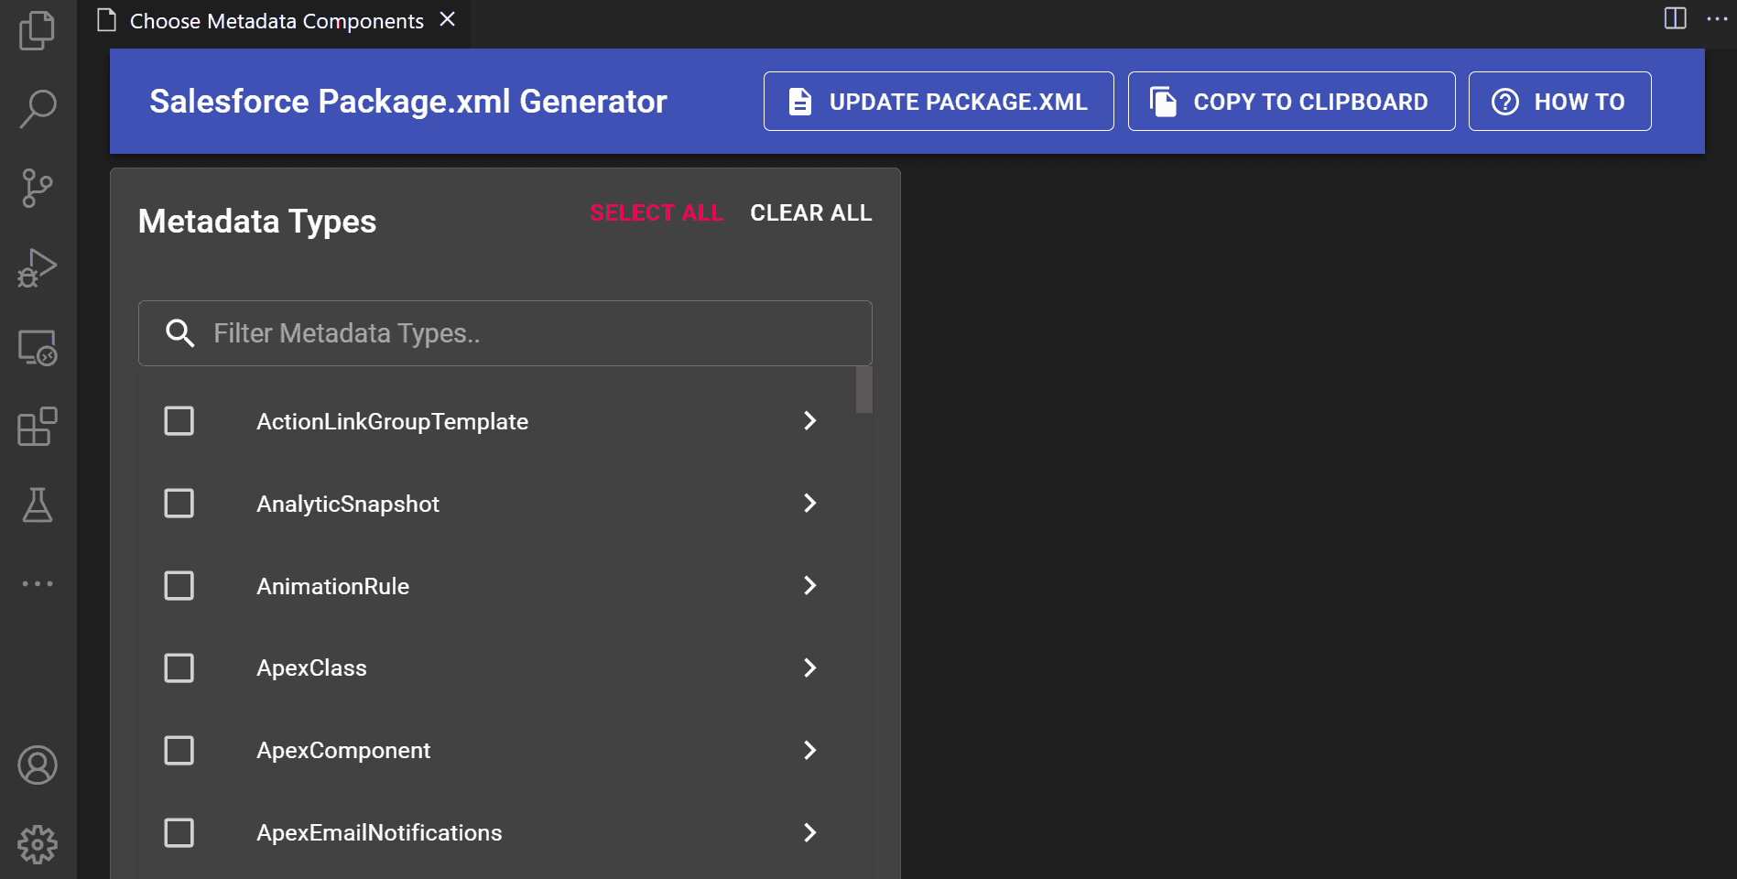Expand ApexEmailNotifications chevron
The height and width of the screenshot is (879, 1737).
809,833
